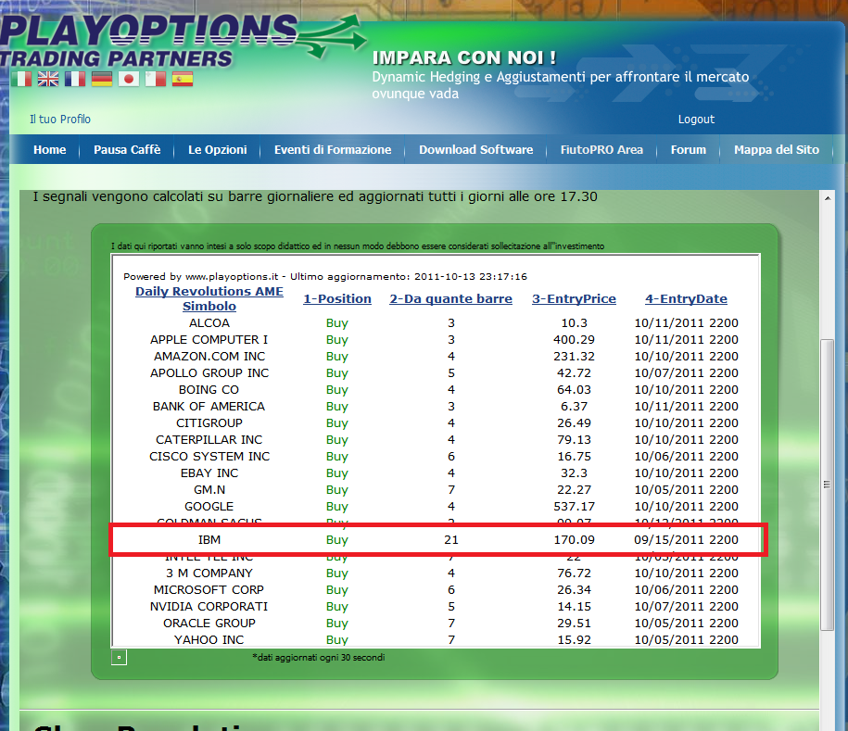Open Il tuo Profilo link
Viewport: 848px width, 731px height.
tap(60, 119)
